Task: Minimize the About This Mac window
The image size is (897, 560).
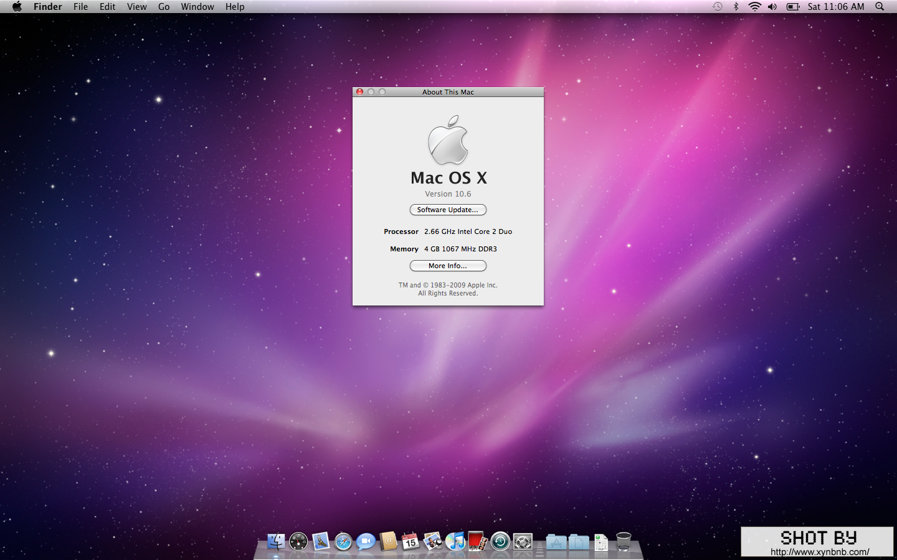Action: click(x=371, y=92)
